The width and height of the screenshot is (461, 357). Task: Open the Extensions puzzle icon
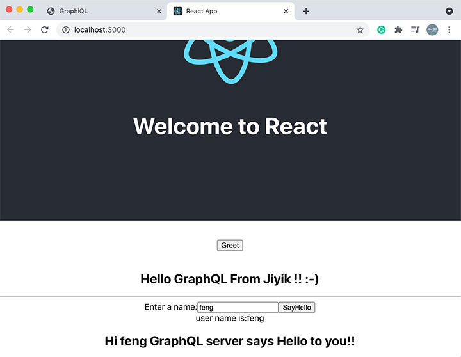coord(398,29)
